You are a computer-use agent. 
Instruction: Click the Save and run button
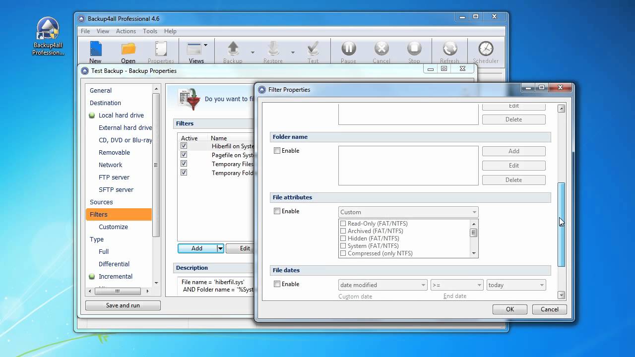click(123, 305)
